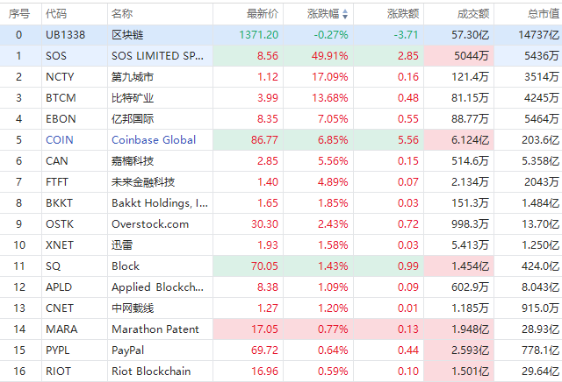Sort by the 涨跌额 column header
Viewport: 562px width, 382px height.
[x=403, y=14]
